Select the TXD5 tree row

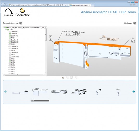click(13, 59)
